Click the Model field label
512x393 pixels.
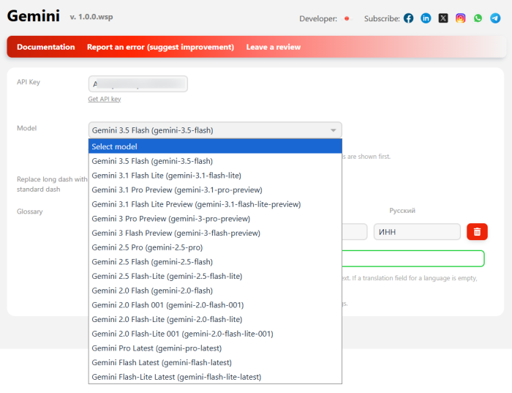coord(27,128)
